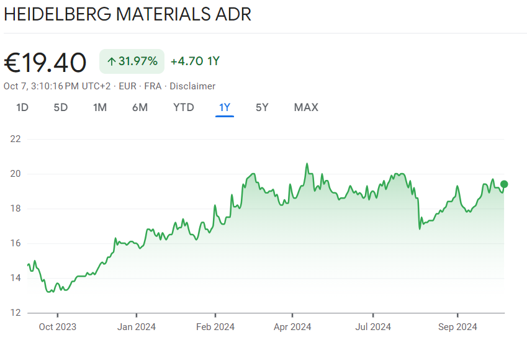
Task: Switch to the 1M range tab
Action: click(100, 107)
